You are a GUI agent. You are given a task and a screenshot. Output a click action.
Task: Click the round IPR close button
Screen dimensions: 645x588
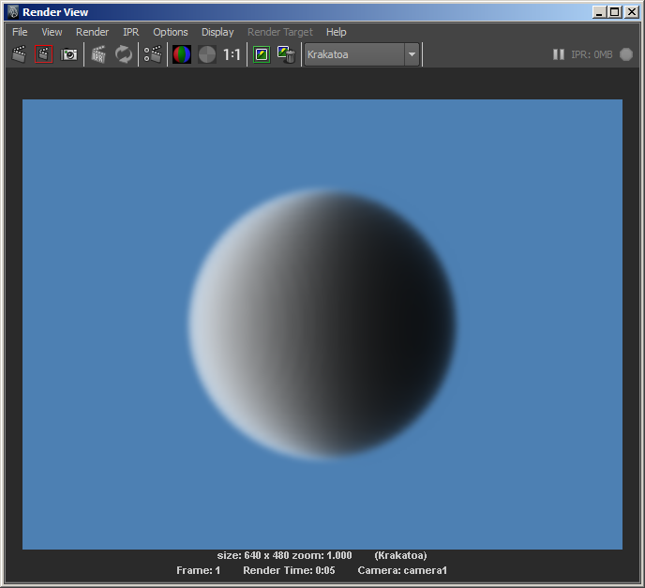[626, 54]
